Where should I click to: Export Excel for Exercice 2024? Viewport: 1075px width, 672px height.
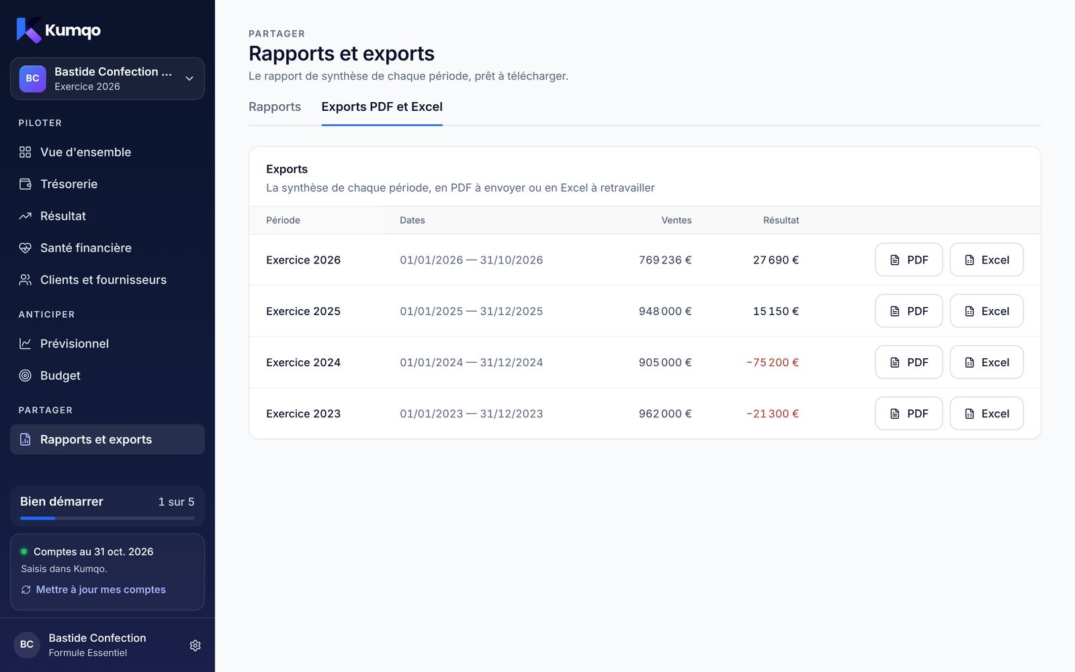pyautogui.click(x=986, y=362)
